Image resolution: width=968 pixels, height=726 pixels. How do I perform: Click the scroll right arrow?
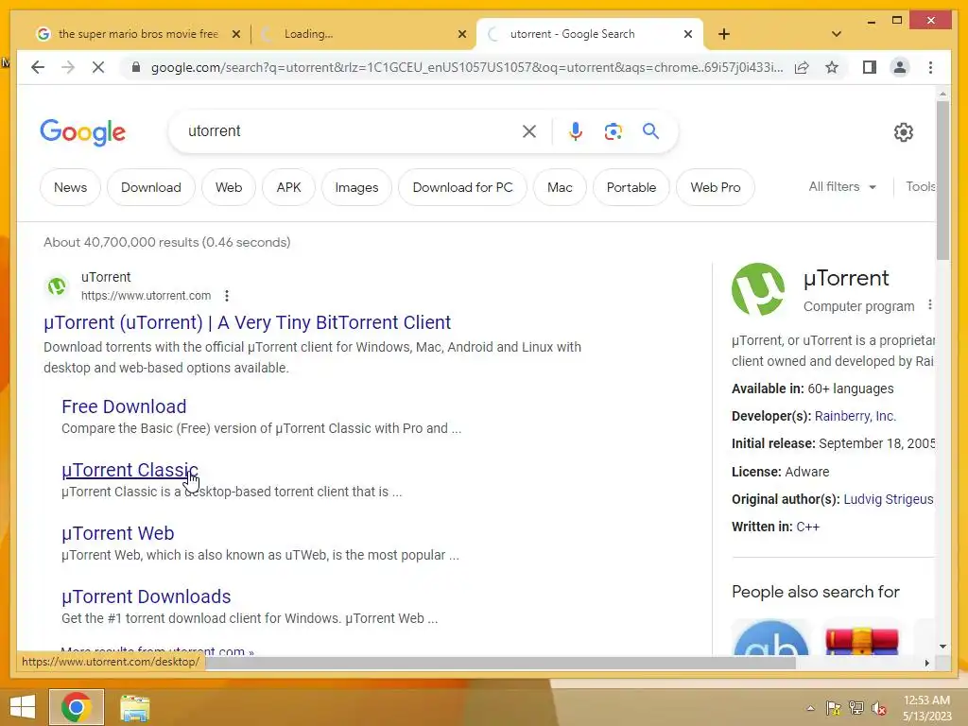(926, 663)
